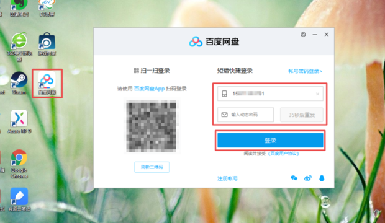385x223 pixels.
Task: Click the 刷新二维码 refresh QR button
Action: tap(152, 167)
